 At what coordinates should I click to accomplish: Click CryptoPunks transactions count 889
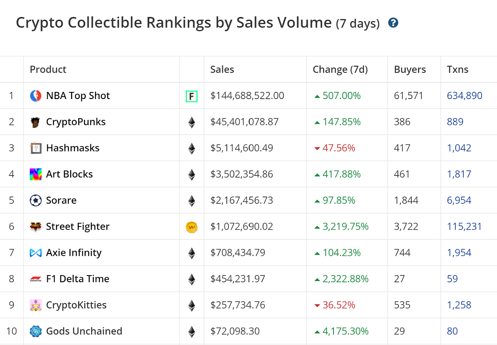point(455,122)
